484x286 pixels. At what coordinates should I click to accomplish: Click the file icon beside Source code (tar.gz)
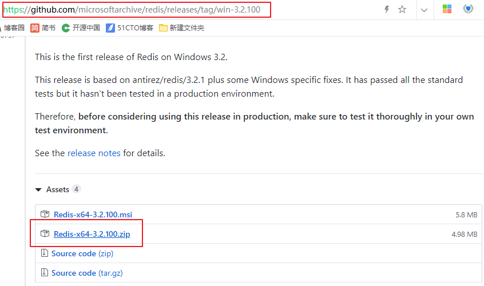(x=45, y=272)
